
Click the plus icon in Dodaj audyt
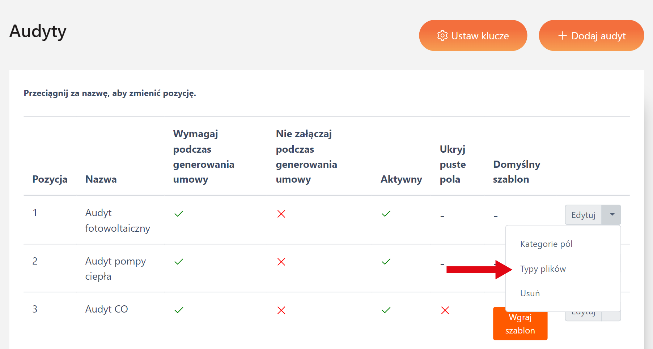562,36
